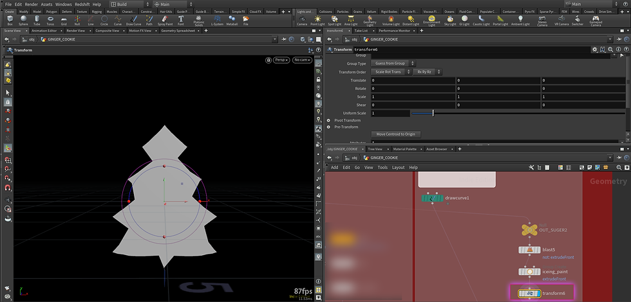This screenshot has width=631, height=302.
Task: Open the Redshift menu
Action: click(x=82, y=4)
